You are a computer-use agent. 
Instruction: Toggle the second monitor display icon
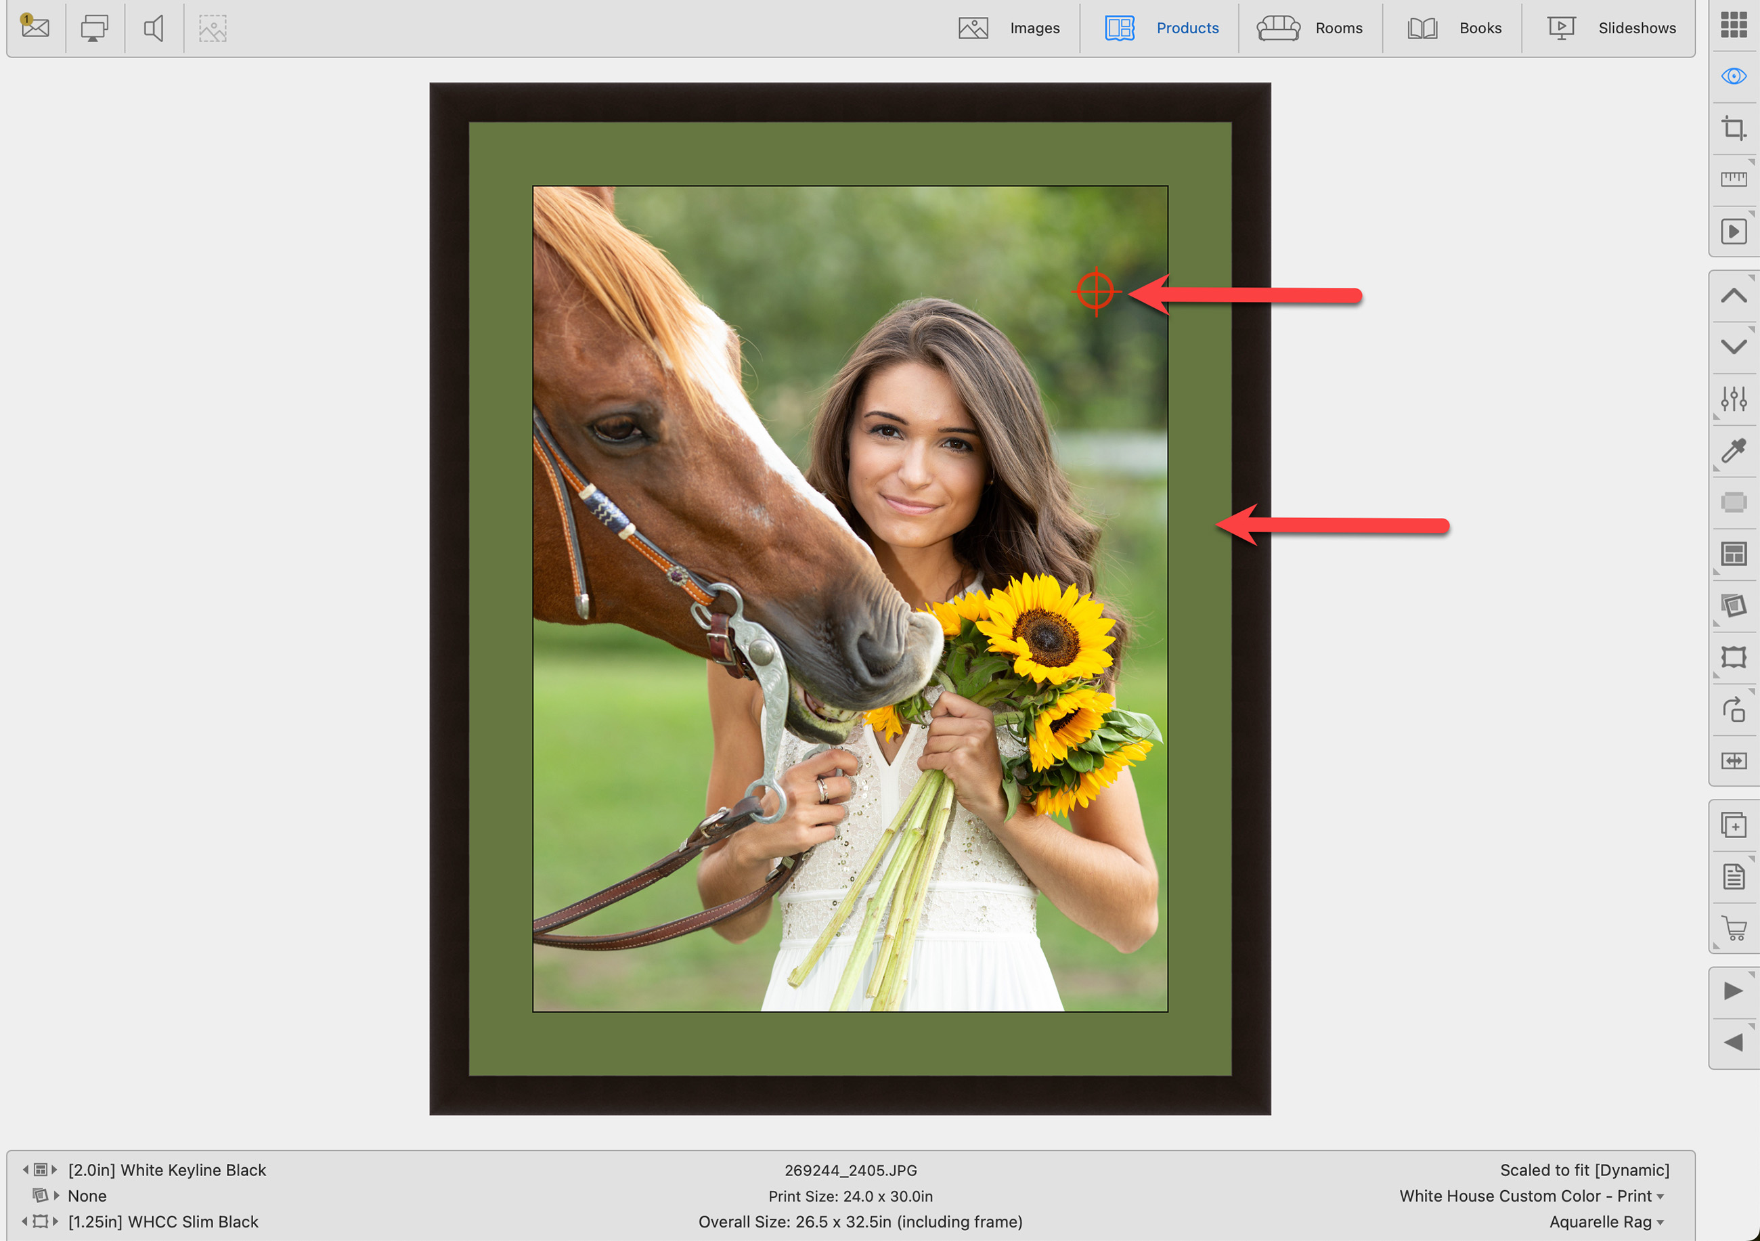point(94,28)
